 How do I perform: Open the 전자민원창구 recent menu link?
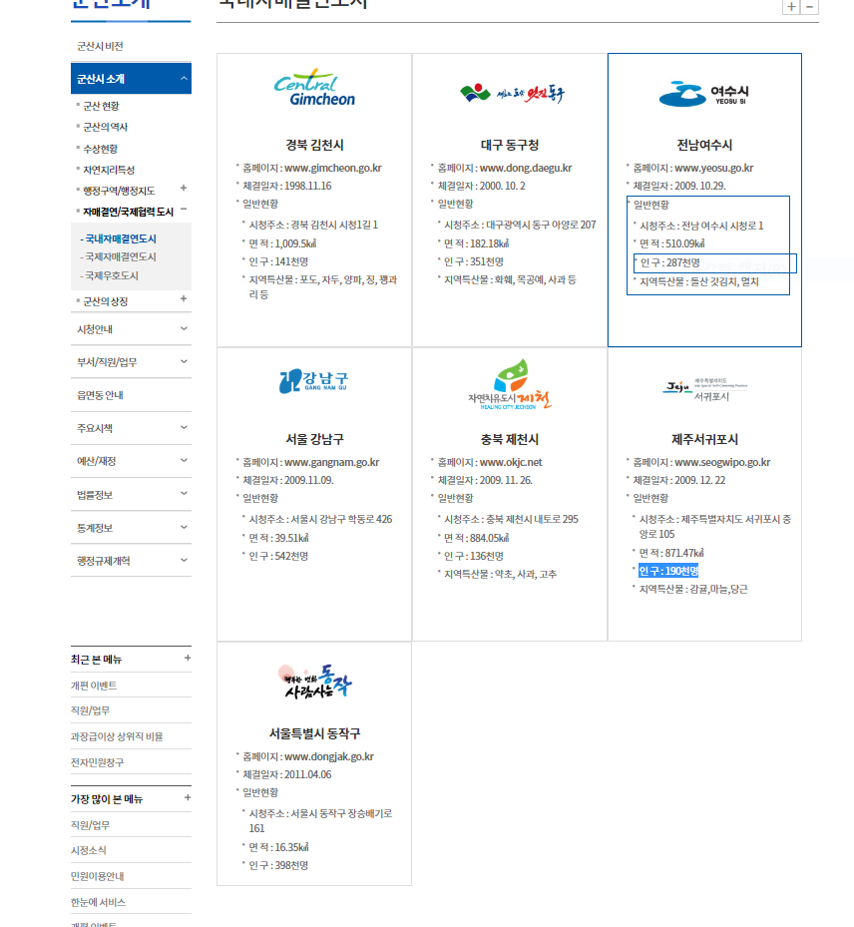[98, 762]
